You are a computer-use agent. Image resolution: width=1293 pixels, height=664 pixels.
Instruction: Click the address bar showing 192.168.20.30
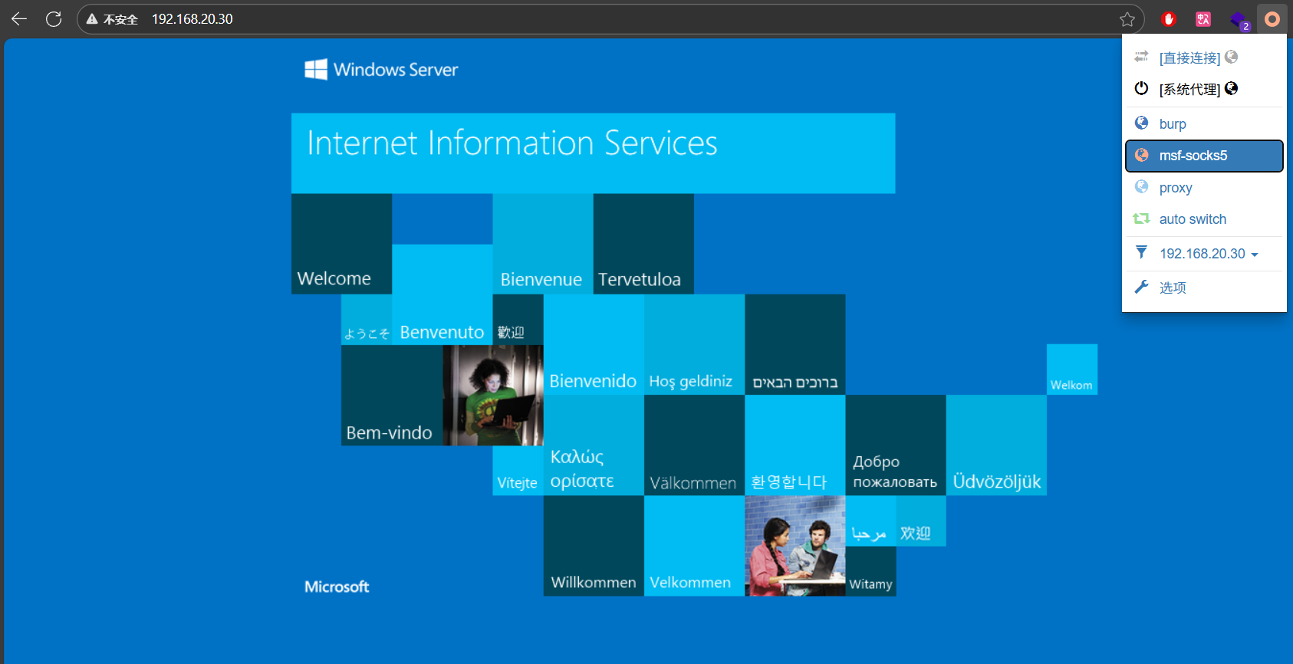[537, 19]
